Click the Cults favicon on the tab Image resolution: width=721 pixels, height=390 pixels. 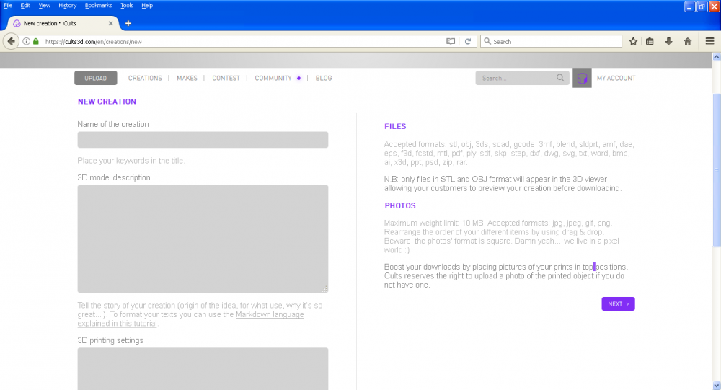(x=17, y=24)
